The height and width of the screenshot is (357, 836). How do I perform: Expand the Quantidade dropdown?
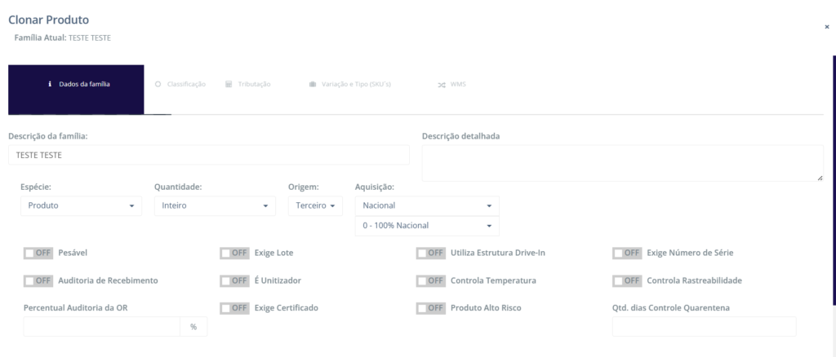[215, 205]
